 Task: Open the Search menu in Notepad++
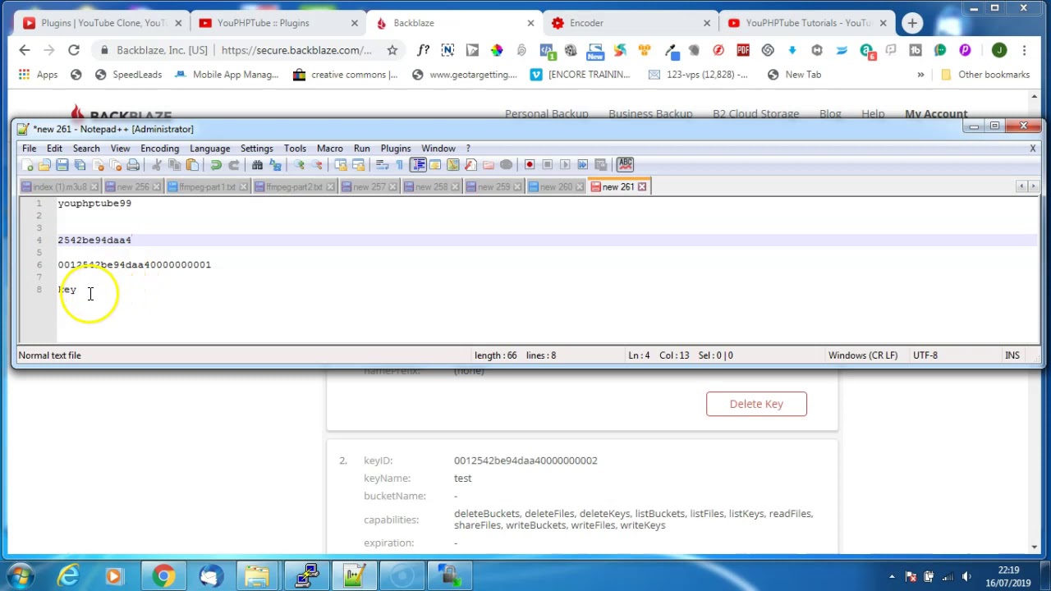pos(86,149)
